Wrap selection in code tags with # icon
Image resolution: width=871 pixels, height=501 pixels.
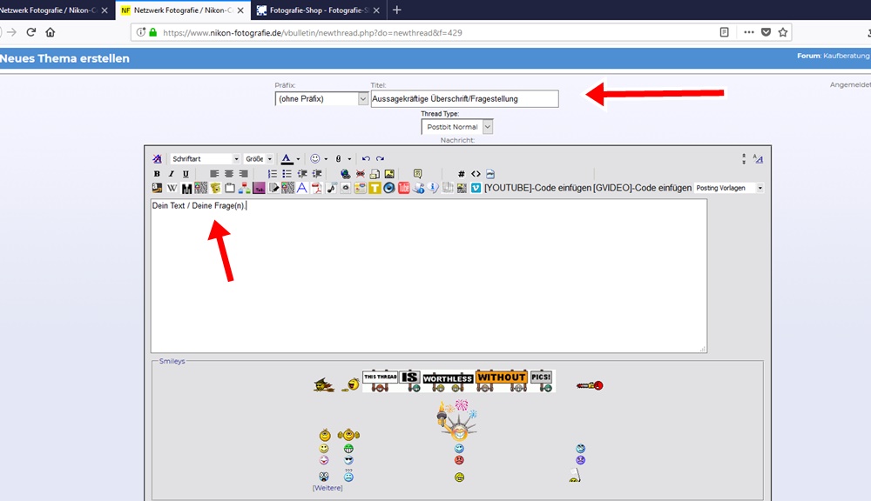461,174
